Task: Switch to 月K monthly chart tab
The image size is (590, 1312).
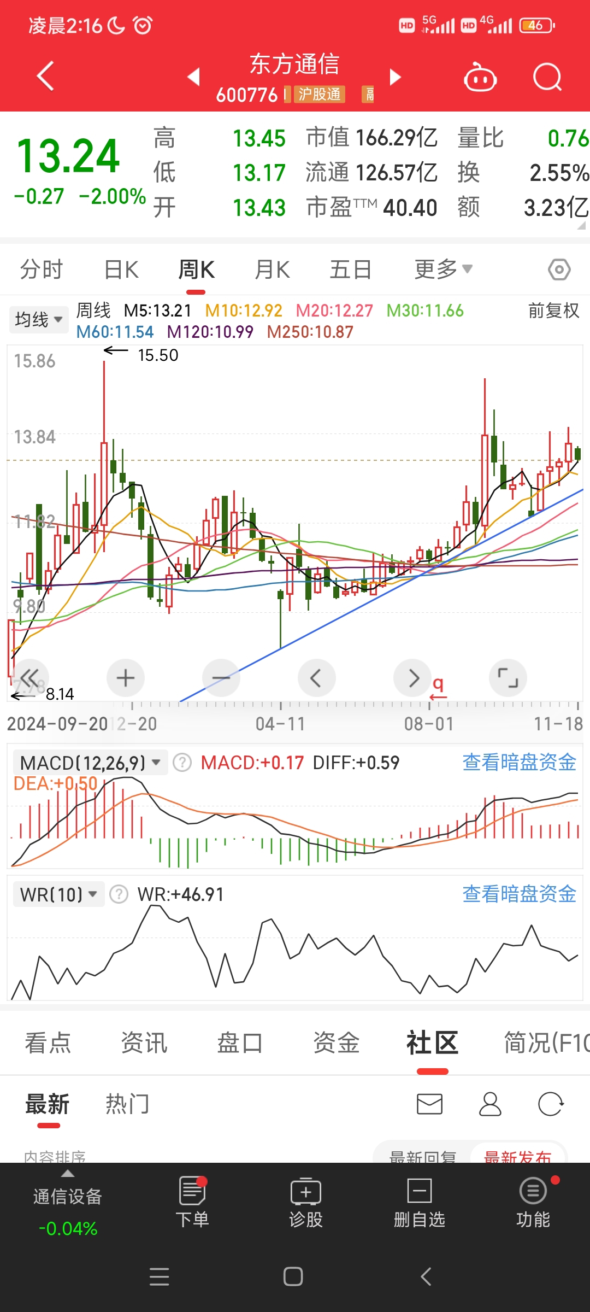Action: pyautogui.click(x=272, y=270)
